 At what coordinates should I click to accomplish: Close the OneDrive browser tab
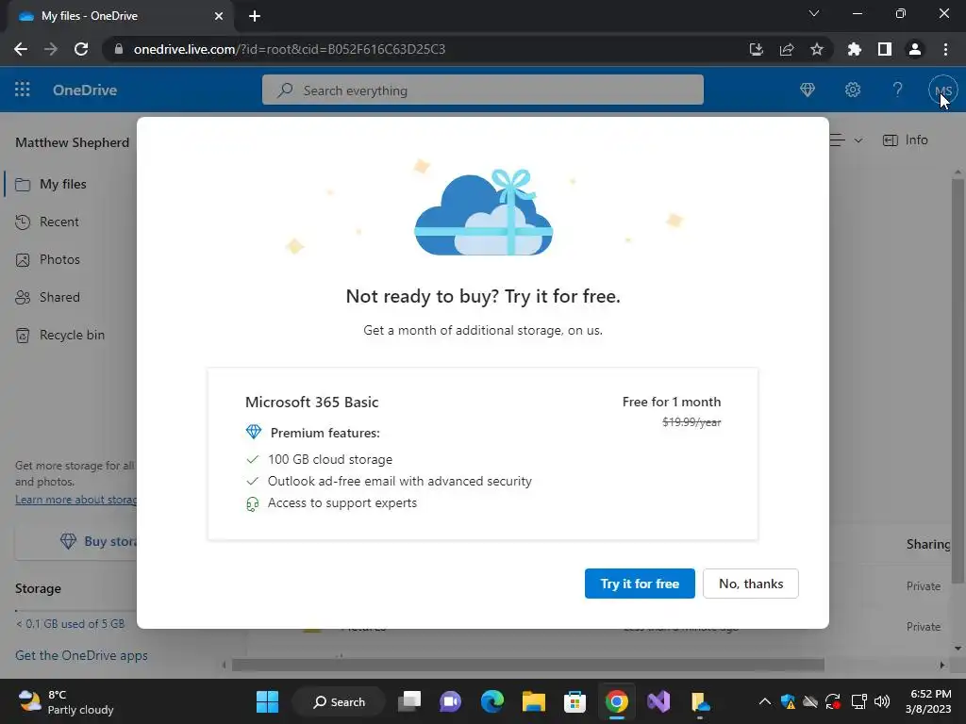tap(219, 16)
